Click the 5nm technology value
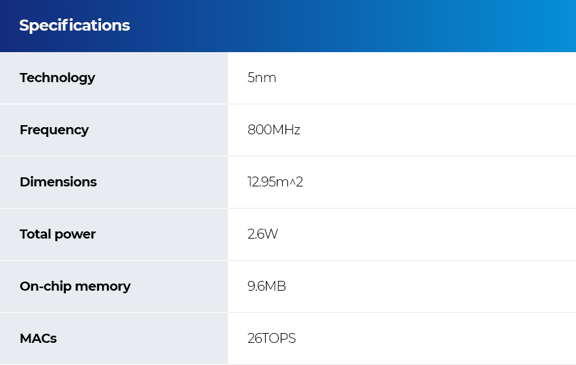 (x=261, y=78)
